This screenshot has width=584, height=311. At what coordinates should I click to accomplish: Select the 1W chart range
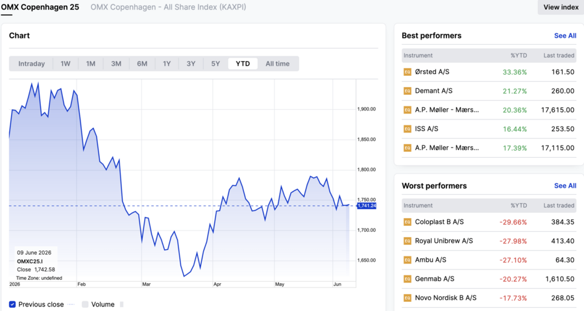(66, 64)
